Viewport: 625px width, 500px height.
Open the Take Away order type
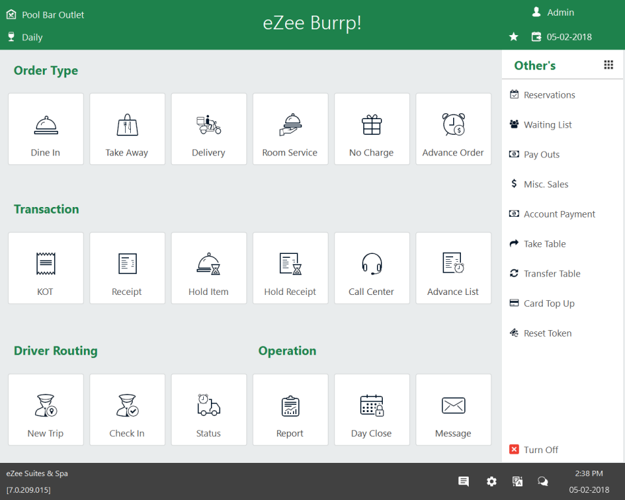[x=127, y=129]
